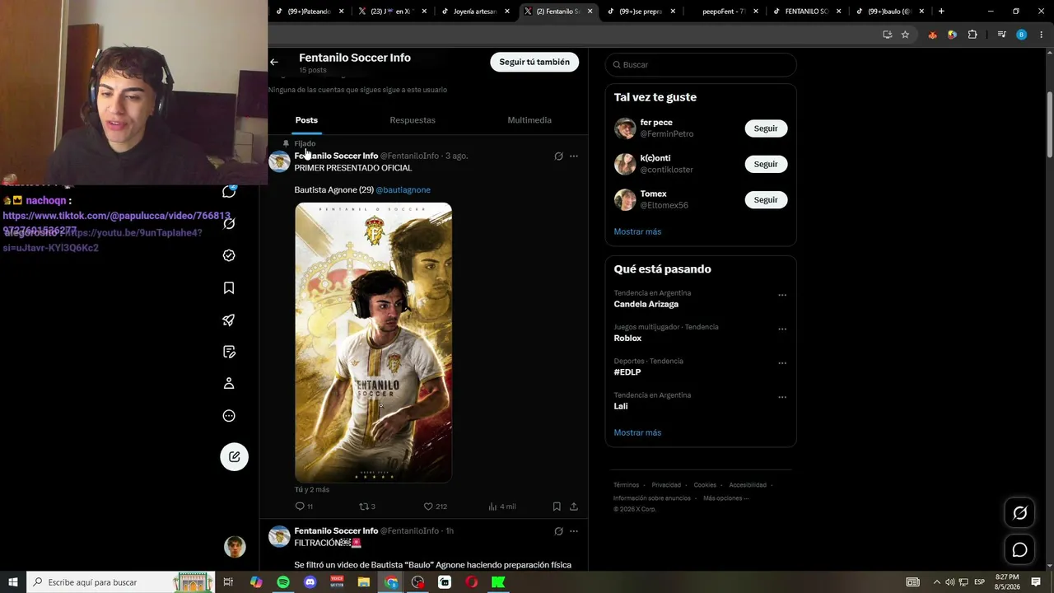Image resolution: width=1054 pixels, height=593 pixels.
Task: Switch to the Posts tab
Action: 306,120
